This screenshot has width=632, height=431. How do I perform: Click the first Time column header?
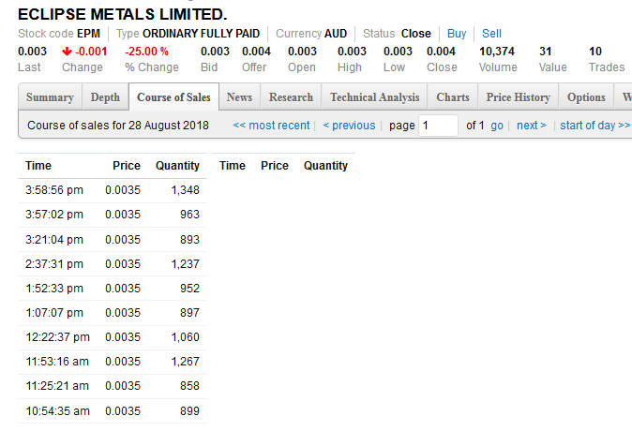[x=38, y=166]
